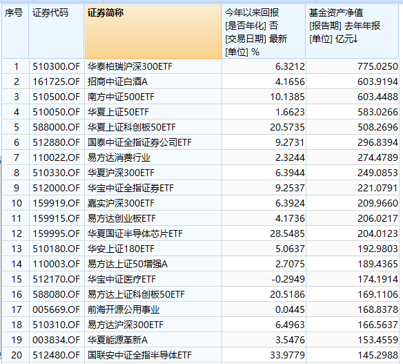Click security code 159915.OF

(57, 218)
